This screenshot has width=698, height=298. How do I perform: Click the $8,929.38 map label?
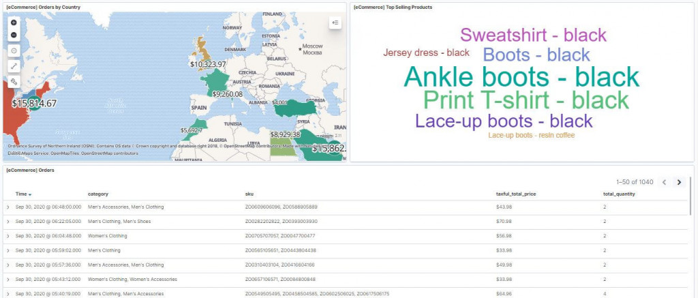pyautogui.click(x=286, y=134)
